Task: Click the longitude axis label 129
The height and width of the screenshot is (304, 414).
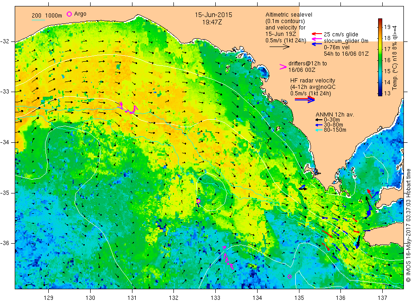Action: (48, 298)
